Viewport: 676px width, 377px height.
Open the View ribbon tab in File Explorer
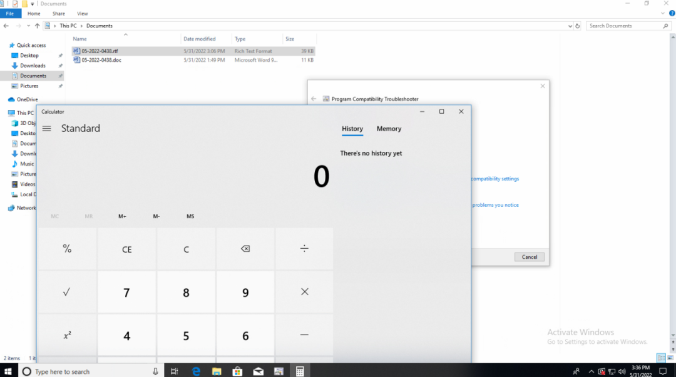[x=83, y=14]
